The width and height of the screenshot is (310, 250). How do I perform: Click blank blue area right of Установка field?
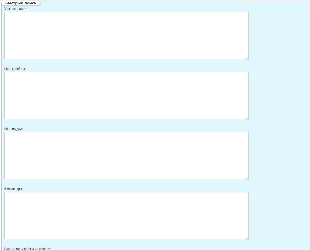point(279,35)
